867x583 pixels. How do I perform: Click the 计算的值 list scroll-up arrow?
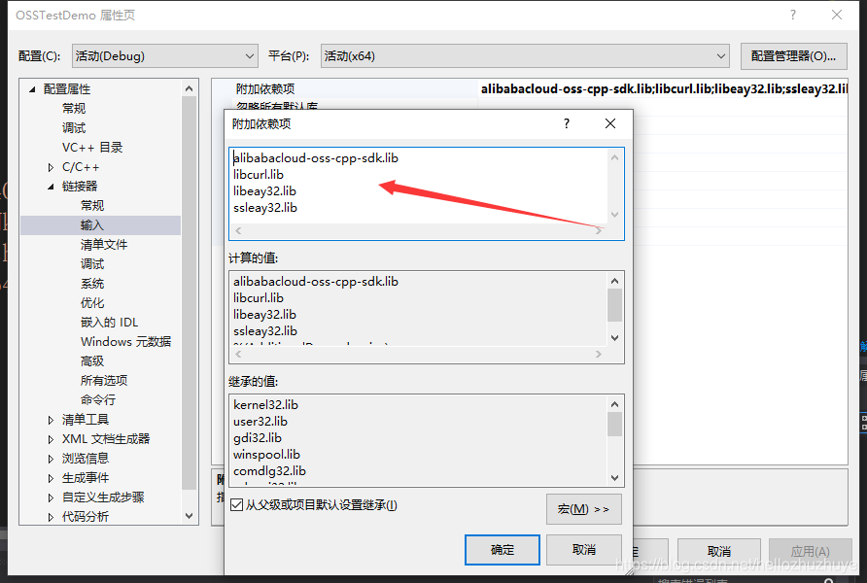pos(614,281)
